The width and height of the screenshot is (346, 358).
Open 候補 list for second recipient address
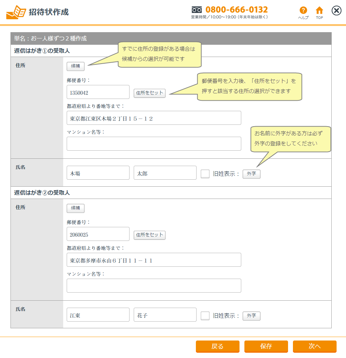click(x=75, y=208)
